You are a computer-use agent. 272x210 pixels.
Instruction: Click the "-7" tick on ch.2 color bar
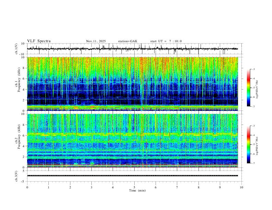point(253,163)
